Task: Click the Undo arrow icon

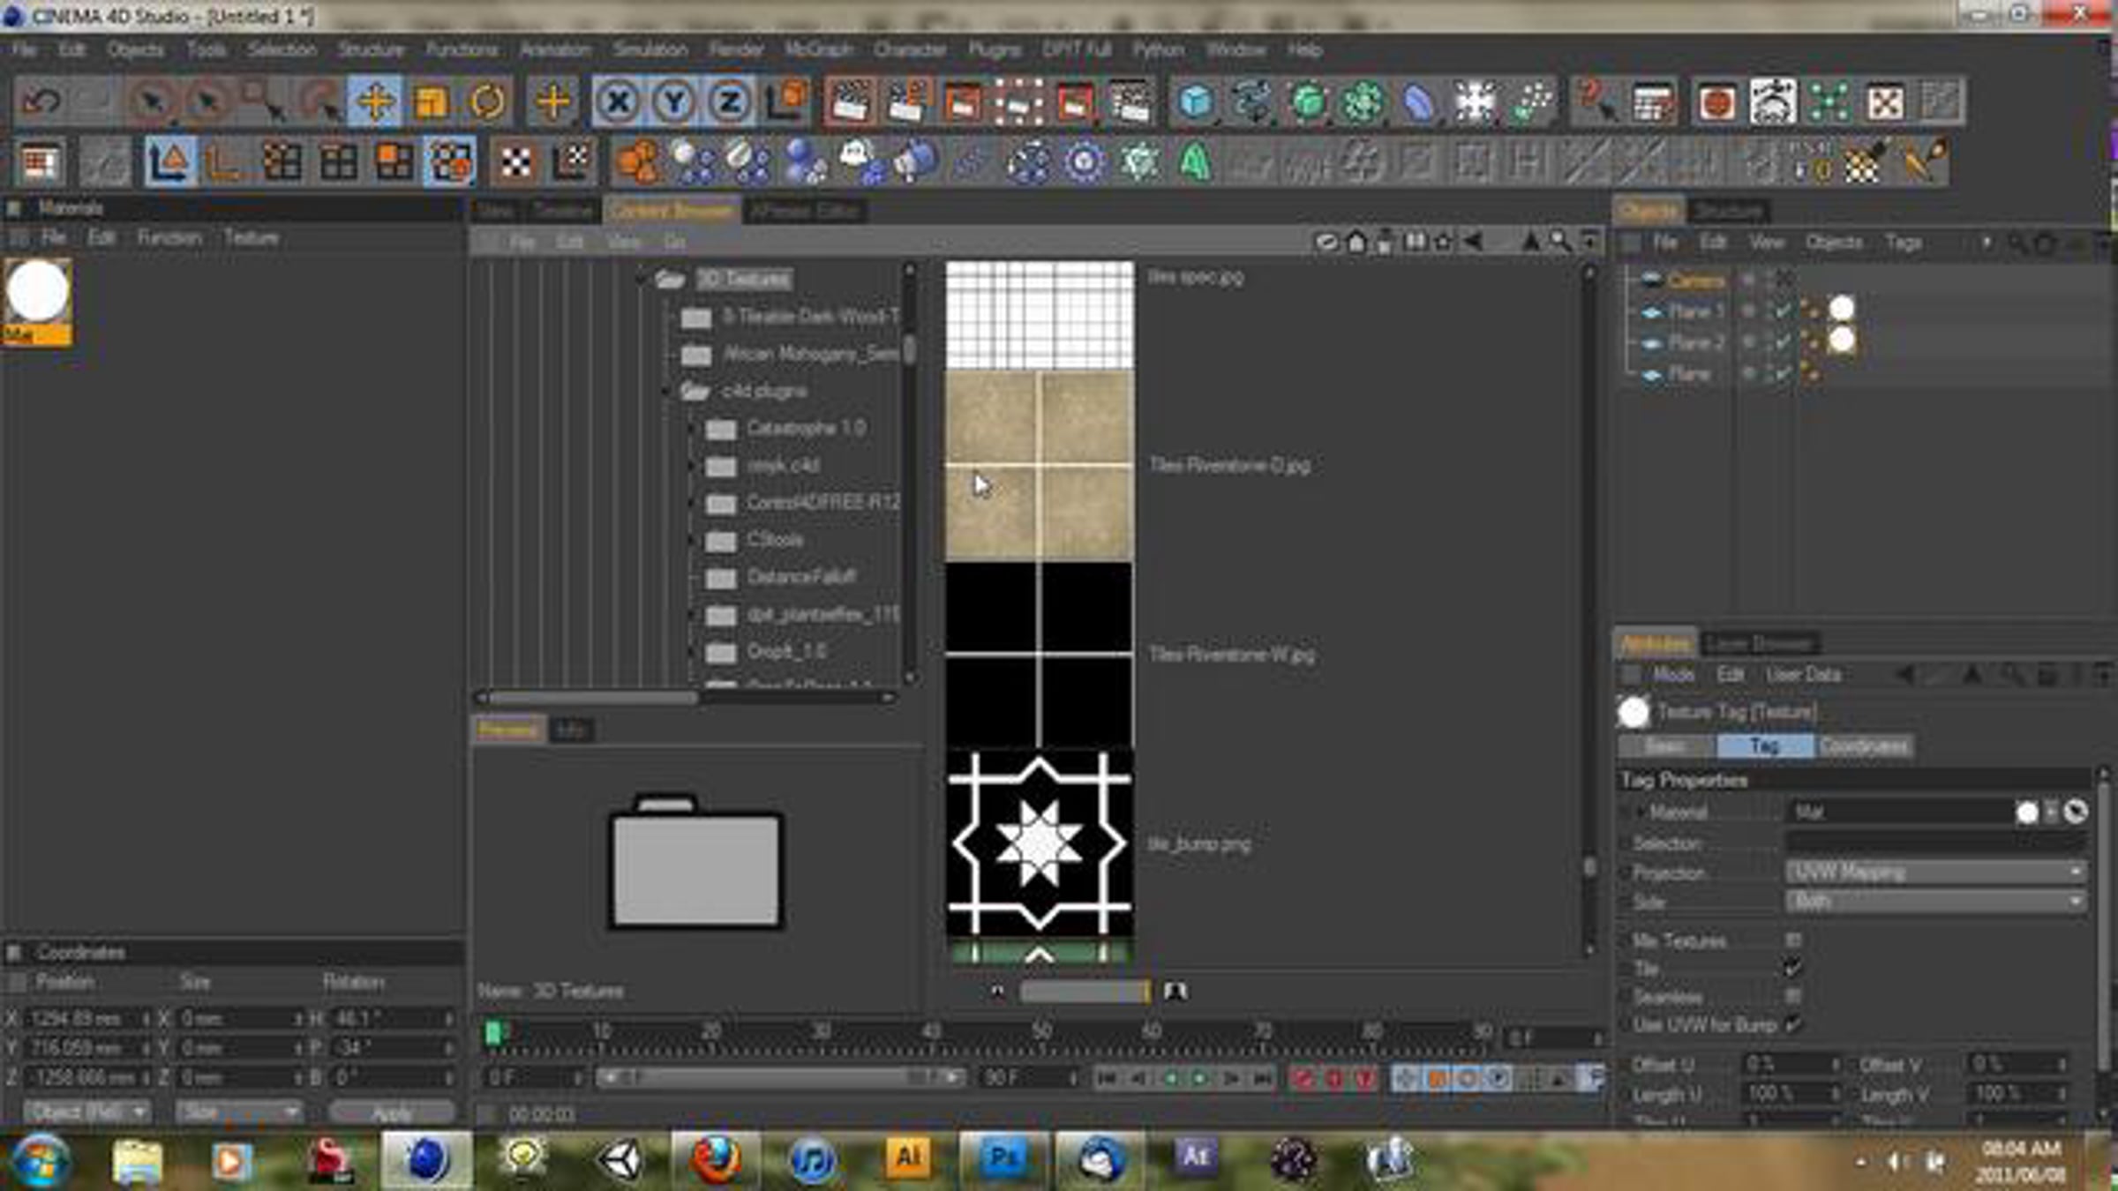Action: pyautogui.click(x=41, y=102)
